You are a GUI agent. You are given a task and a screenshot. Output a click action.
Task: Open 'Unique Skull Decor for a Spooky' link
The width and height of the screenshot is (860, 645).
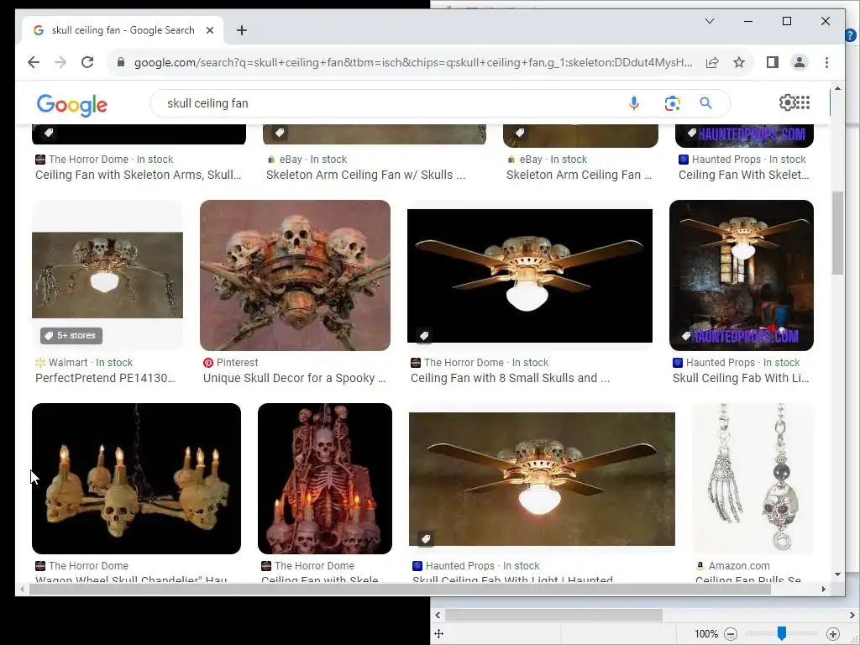pyautogui.click(x=295, y=378)
